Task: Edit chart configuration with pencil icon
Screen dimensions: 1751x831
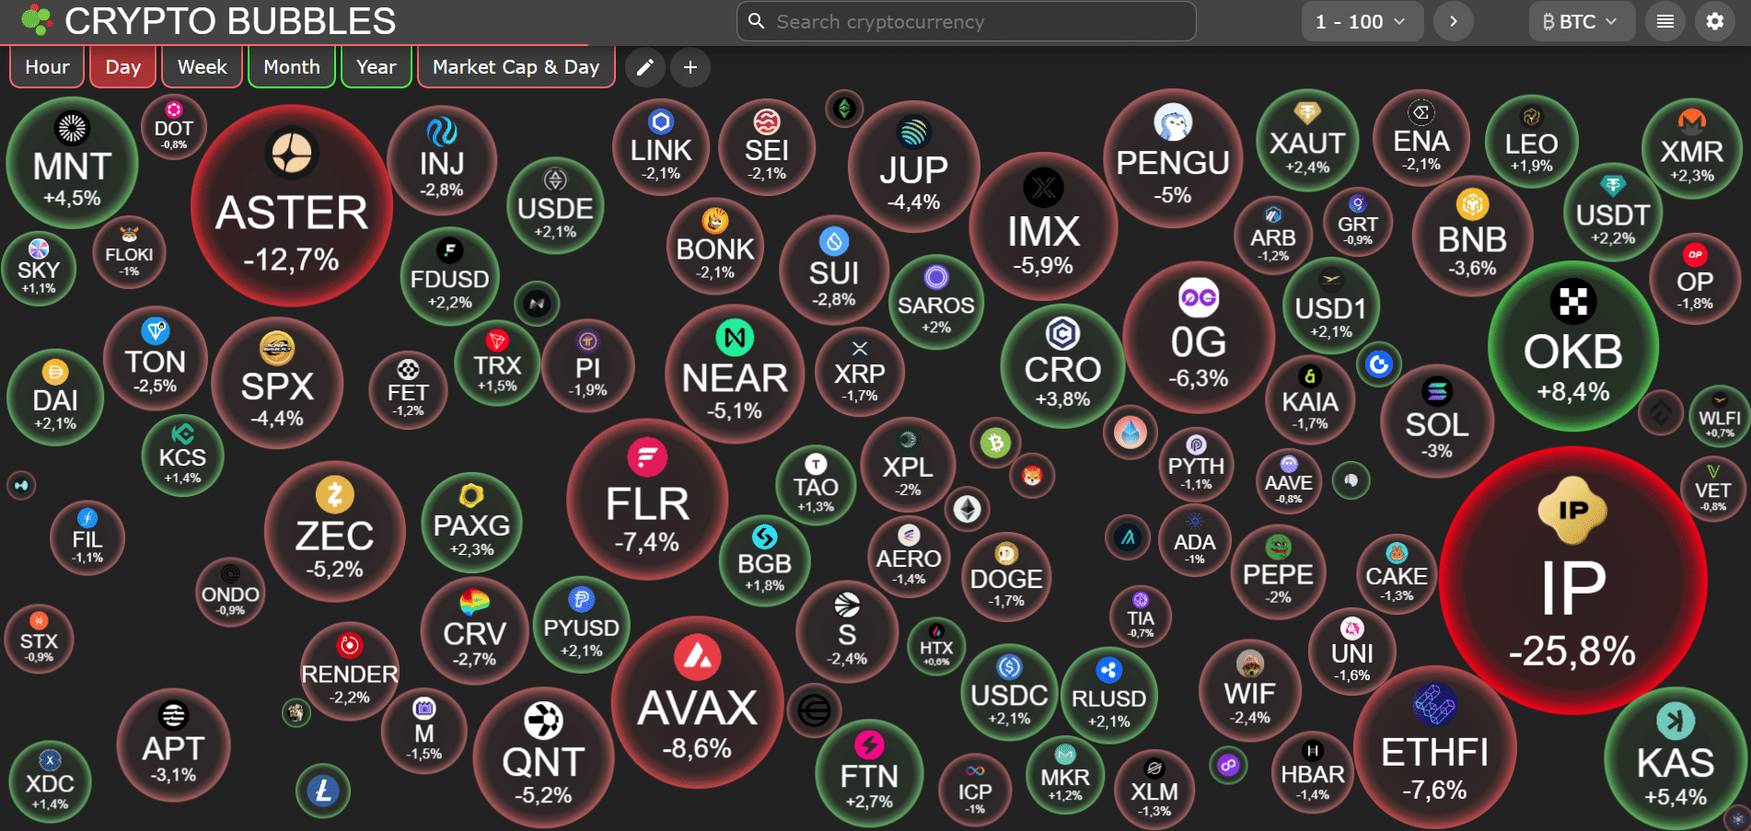Action: [645, 67]
